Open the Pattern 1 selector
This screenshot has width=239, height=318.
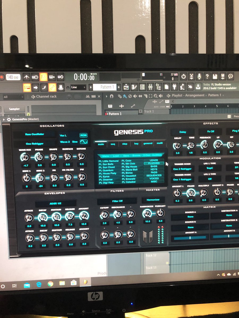click(x=105, y=87)
